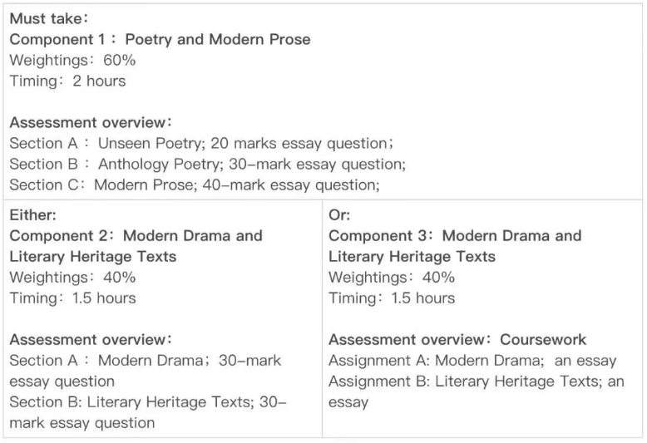This screenshot has height=443, width=647.
Task: Click 'Weightings: 40%' under Component 3
Action: 392,277
